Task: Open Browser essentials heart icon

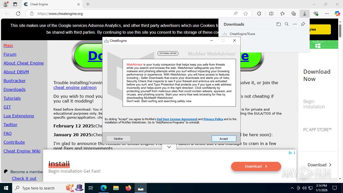Action: pyautogui.click(x=316, y=14)
